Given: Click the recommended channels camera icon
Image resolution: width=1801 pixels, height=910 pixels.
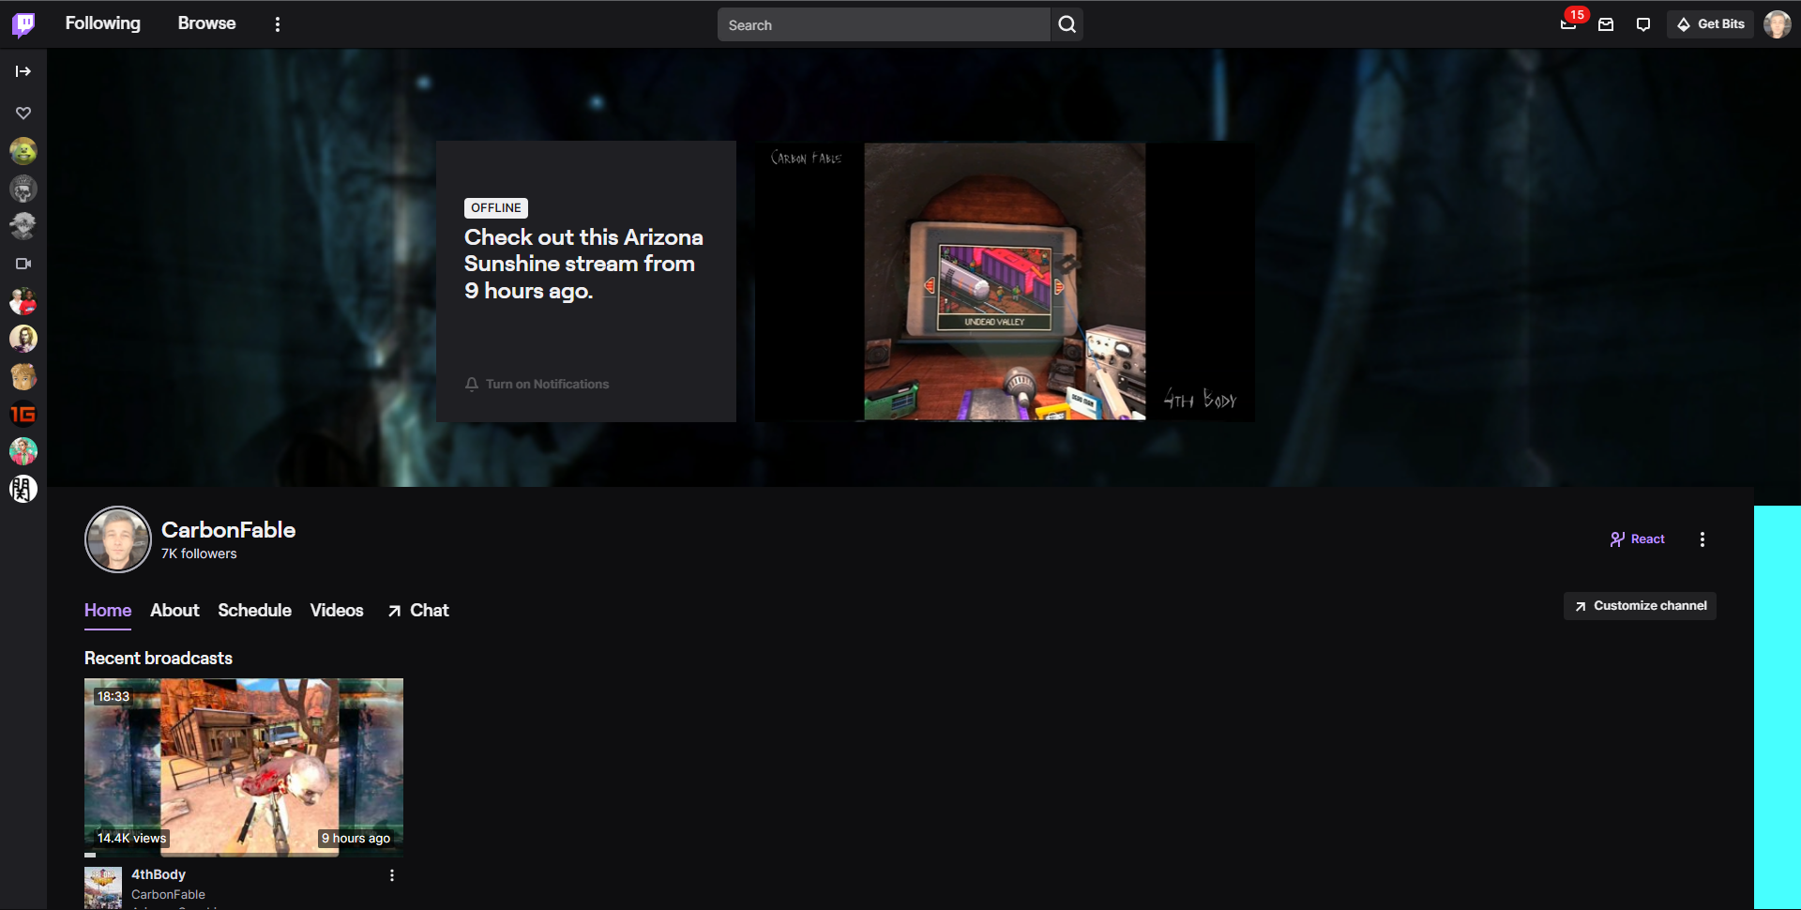Looking at the screenshot, I should click(23, 264).
